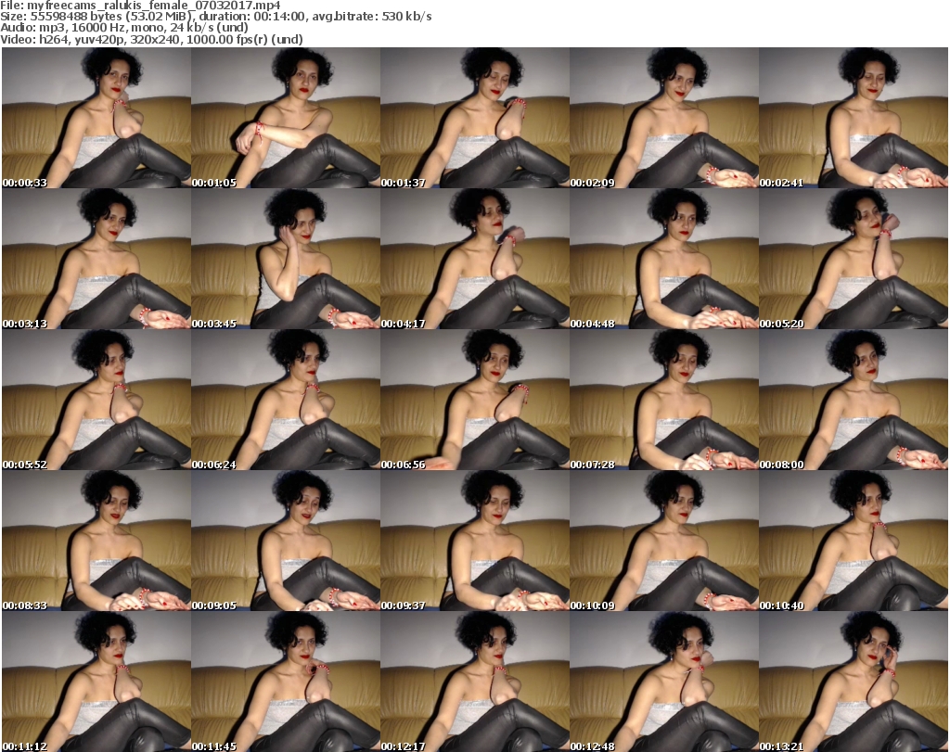Choose the frame labeled 00:10:09
950x752 pixels.
click(664, 541)
